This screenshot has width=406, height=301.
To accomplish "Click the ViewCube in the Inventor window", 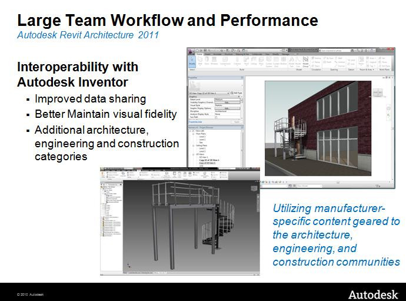I will pyautogui.click(x=254, y=188).
